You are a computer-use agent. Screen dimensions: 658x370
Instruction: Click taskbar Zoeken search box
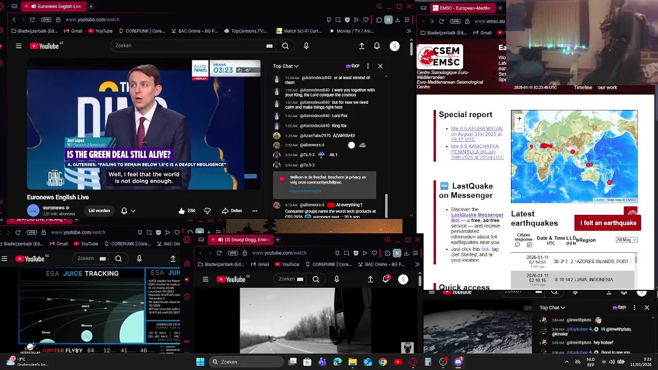(x=246, y=362)
